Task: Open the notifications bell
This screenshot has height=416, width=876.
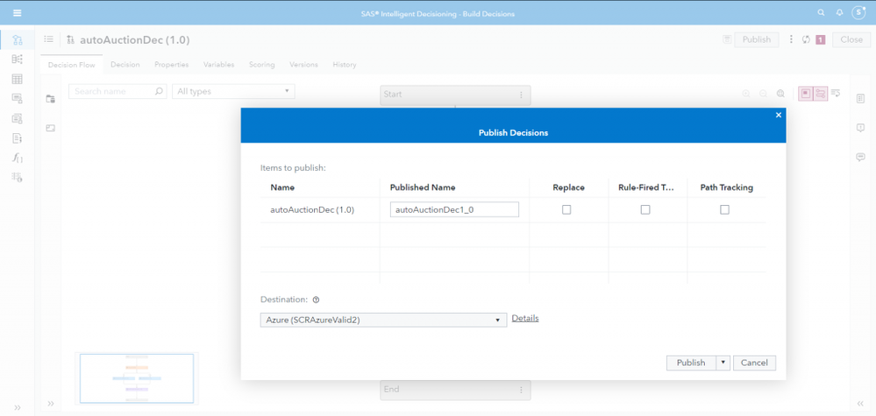Action: click(x=839, y=13)
